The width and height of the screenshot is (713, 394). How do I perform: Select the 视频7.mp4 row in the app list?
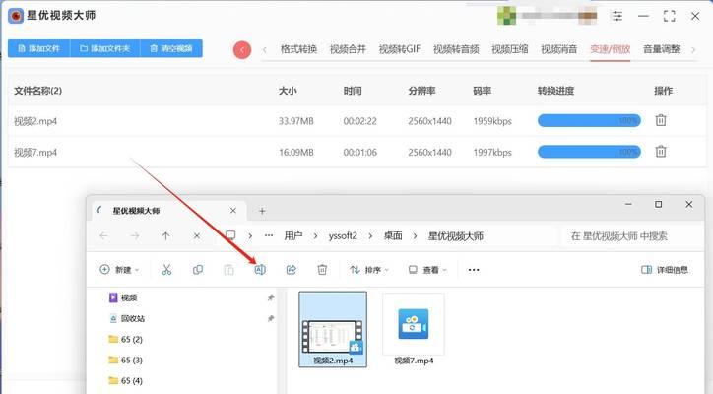pyautogui.click(x=356, y=152)
